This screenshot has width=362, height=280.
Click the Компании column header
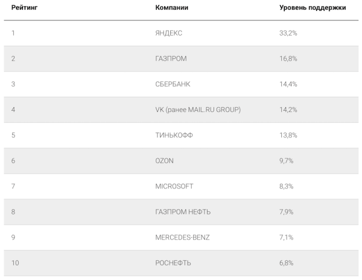point(171,8)
